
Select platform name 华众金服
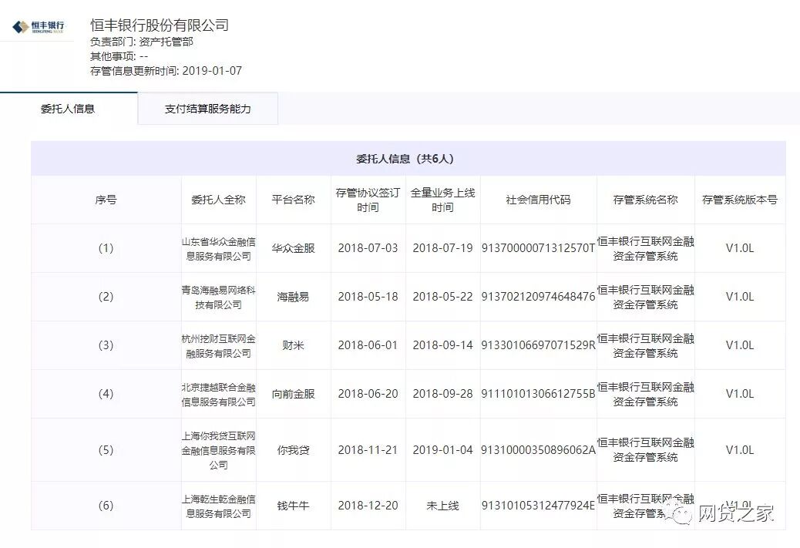294,248
